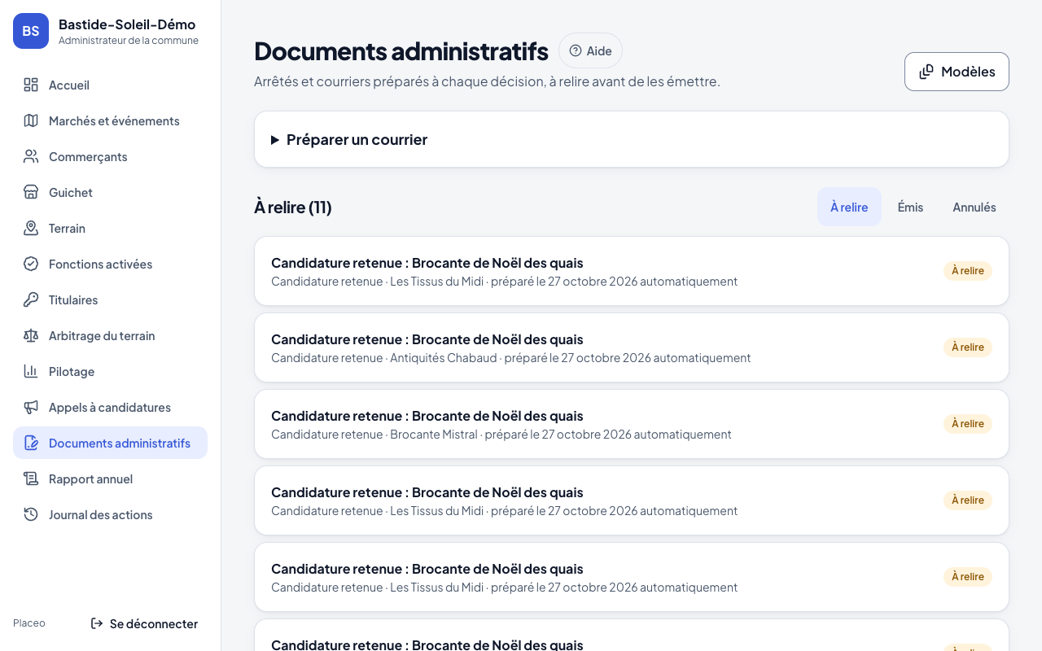
Task: Click the Placeo footer label
Action: coord(29,623)
